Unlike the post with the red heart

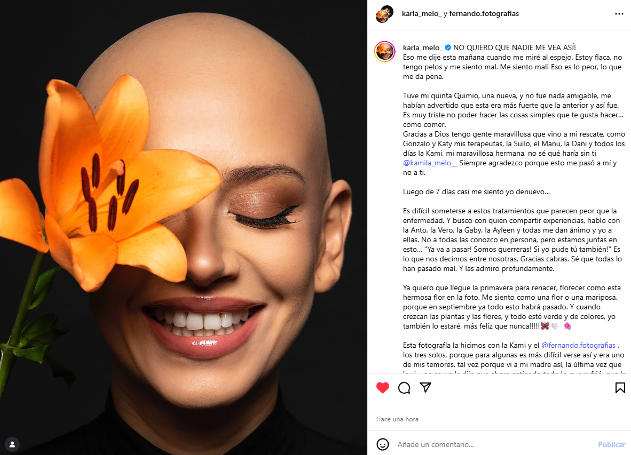[x=383, y=387]
